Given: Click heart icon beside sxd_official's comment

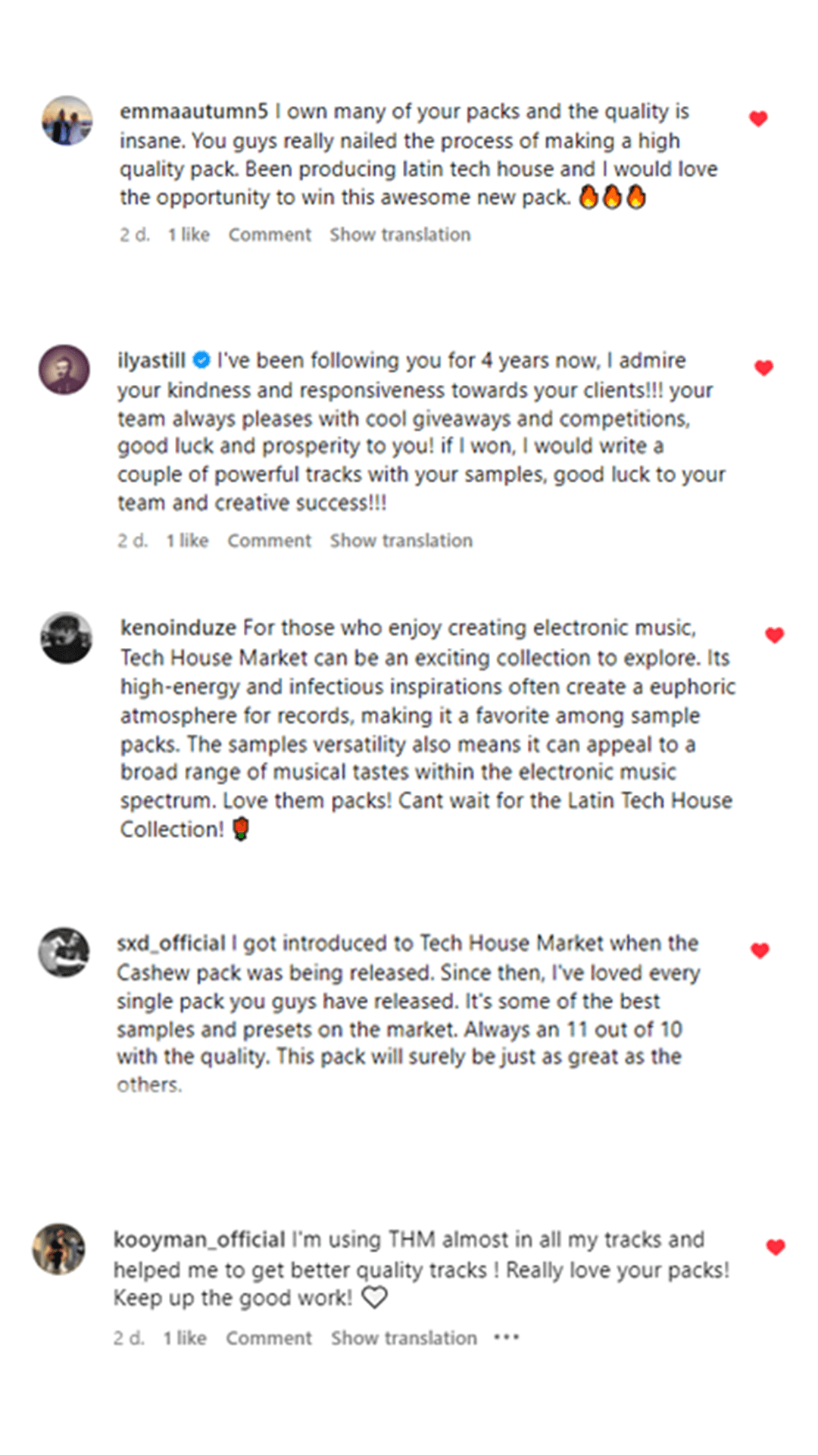Looking at the screenshot, I should [x=760, y=950].
